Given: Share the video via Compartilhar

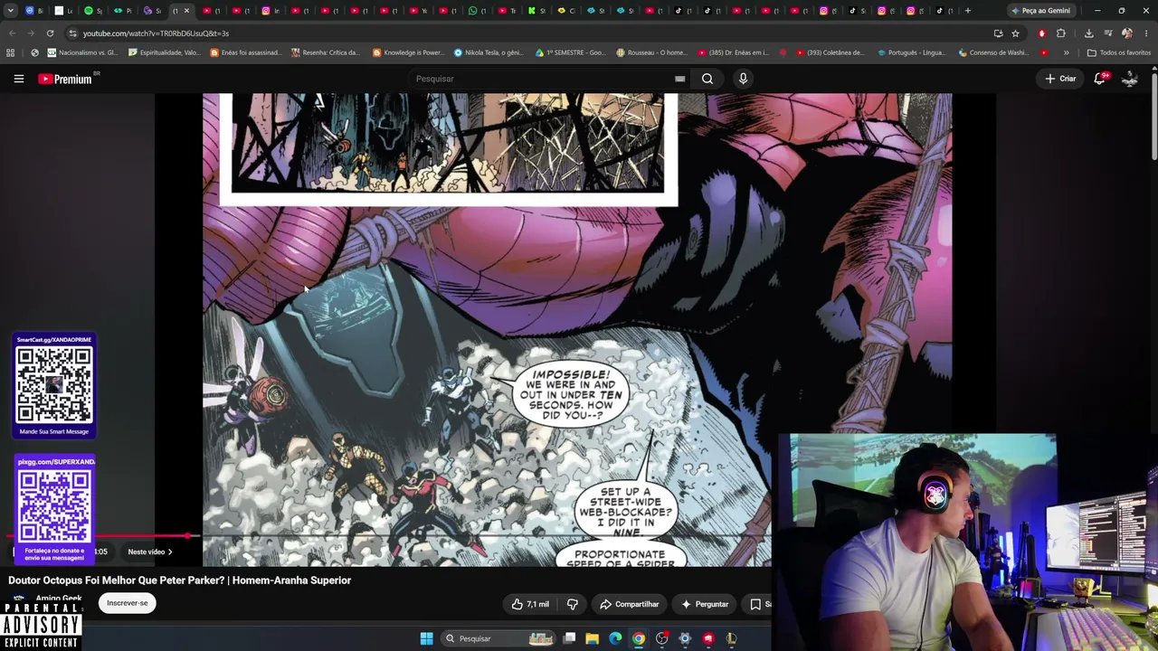Looking at the screenshot, I should (x=629, y=604).
